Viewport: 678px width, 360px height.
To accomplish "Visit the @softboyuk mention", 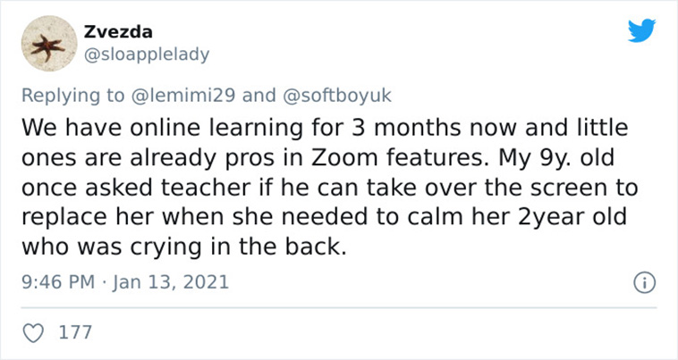I will 337,96.
